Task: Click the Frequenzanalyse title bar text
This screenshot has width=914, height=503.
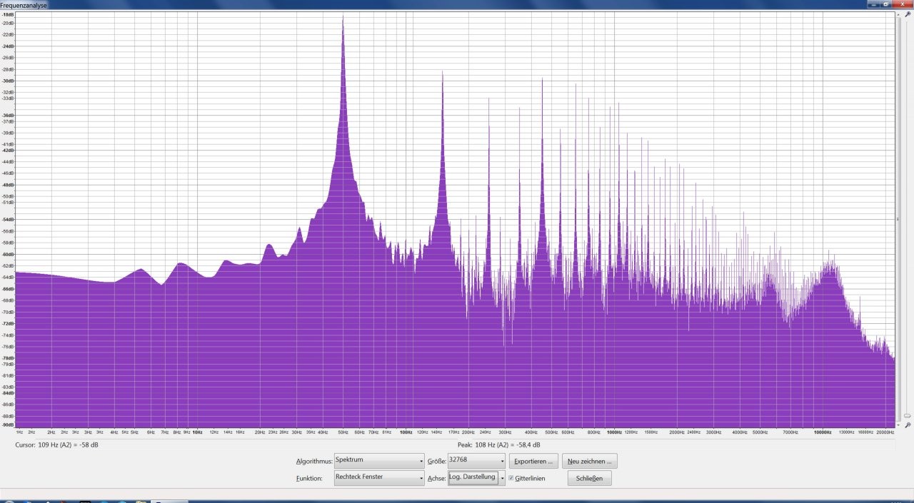Action: [24, 4]
